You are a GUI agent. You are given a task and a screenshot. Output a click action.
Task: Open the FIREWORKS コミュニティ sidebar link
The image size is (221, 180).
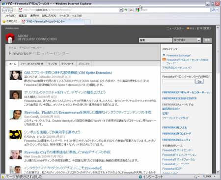pos(176,140)
